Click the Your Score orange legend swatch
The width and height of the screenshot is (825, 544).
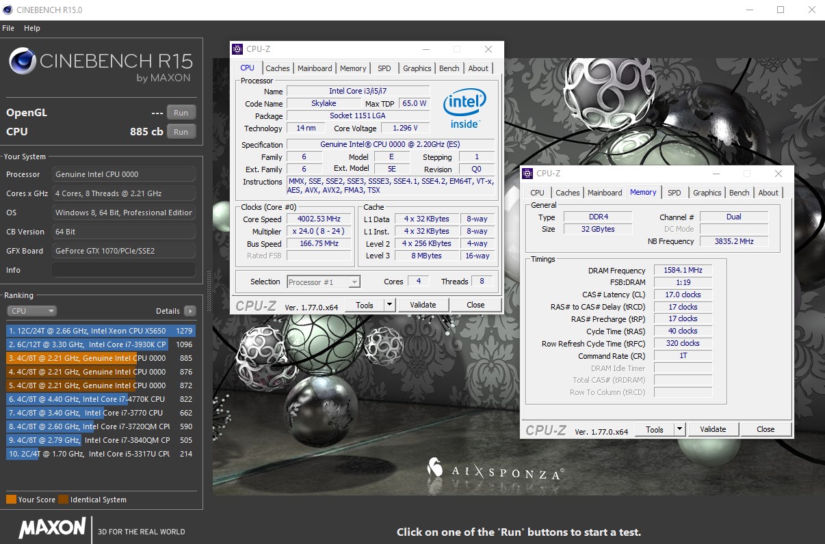11,499
